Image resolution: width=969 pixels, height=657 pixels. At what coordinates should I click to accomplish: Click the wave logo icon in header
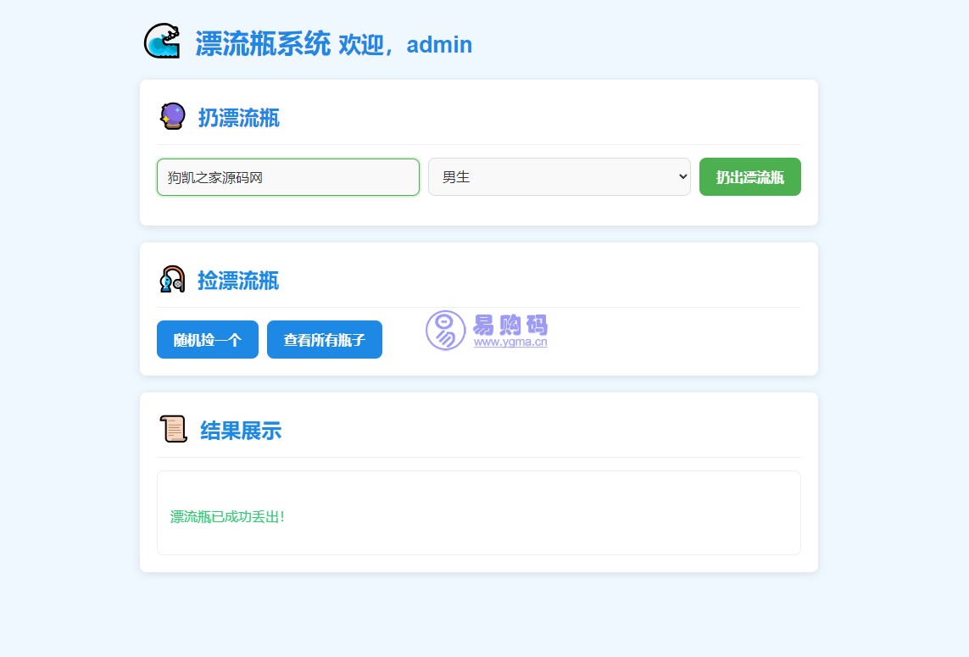pyautogui.click(x=162, y=42)
